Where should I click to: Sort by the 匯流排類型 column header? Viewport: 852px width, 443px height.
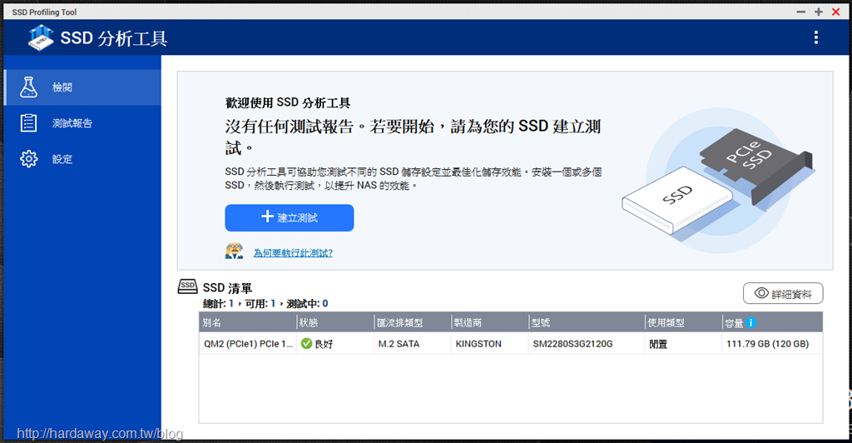[x=413, y=322]
